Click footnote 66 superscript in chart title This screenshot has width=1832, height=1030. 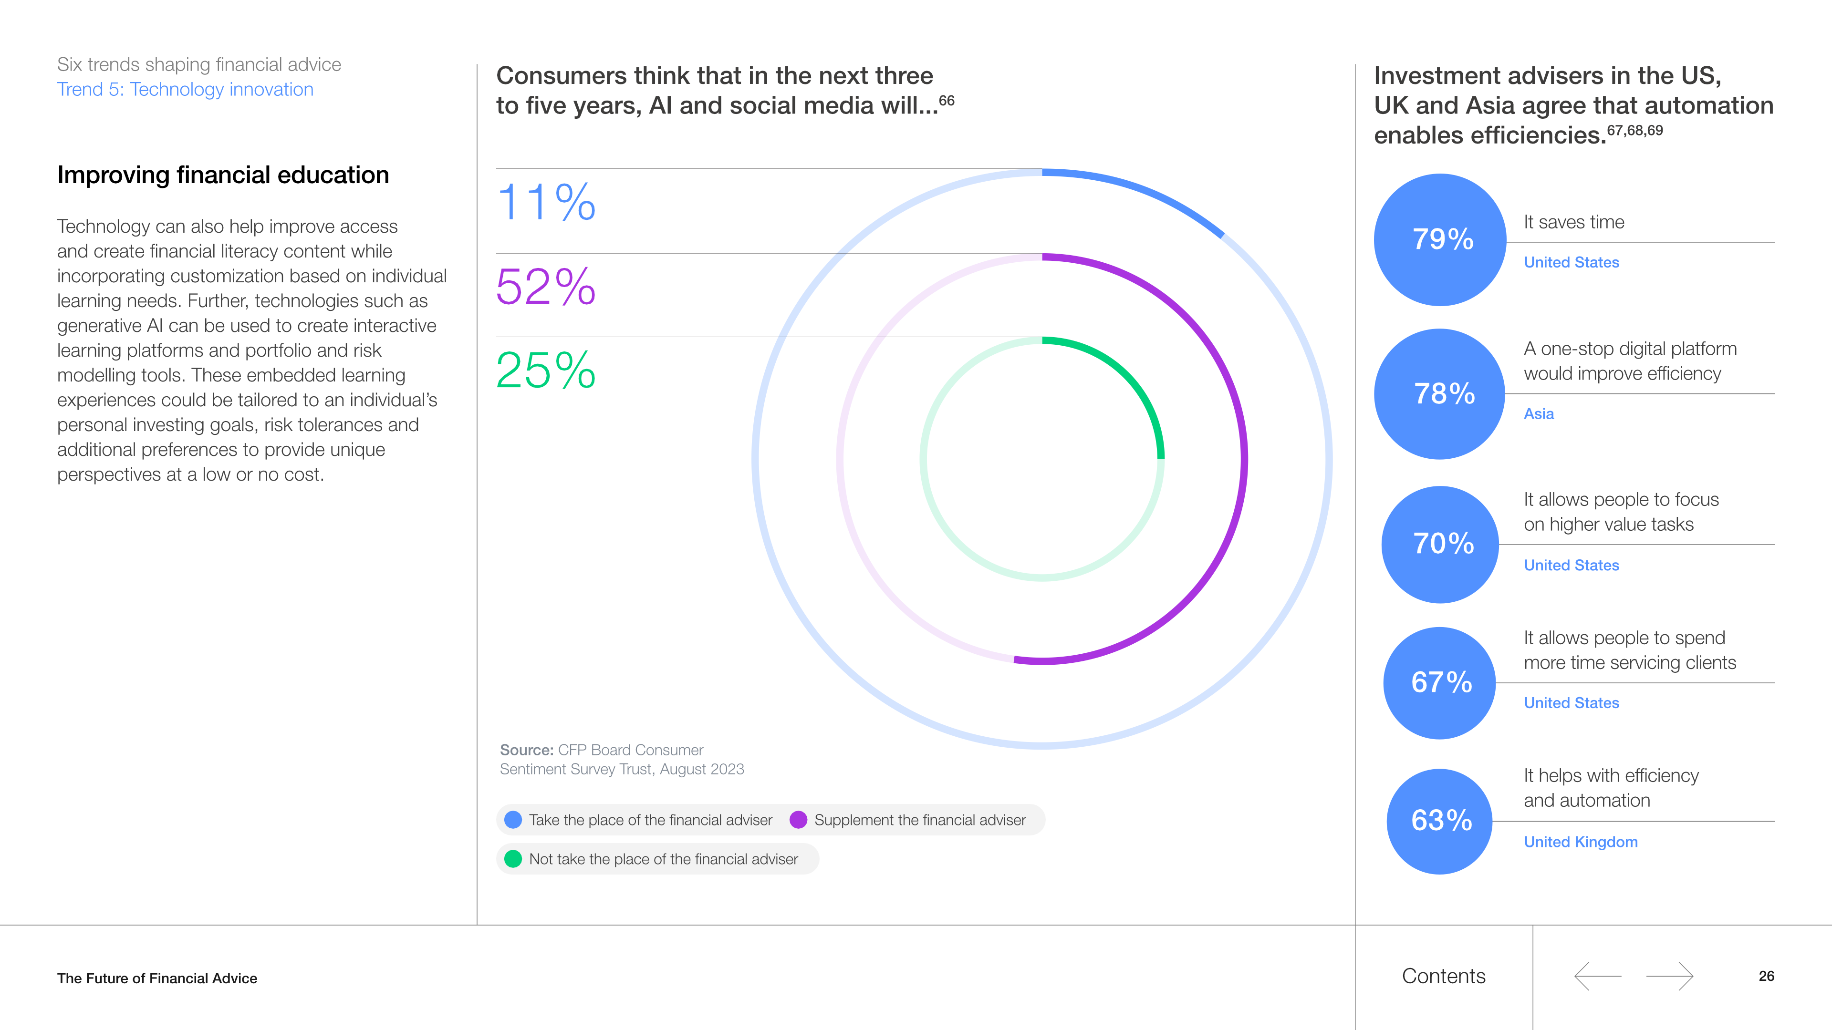click(947, 100)
